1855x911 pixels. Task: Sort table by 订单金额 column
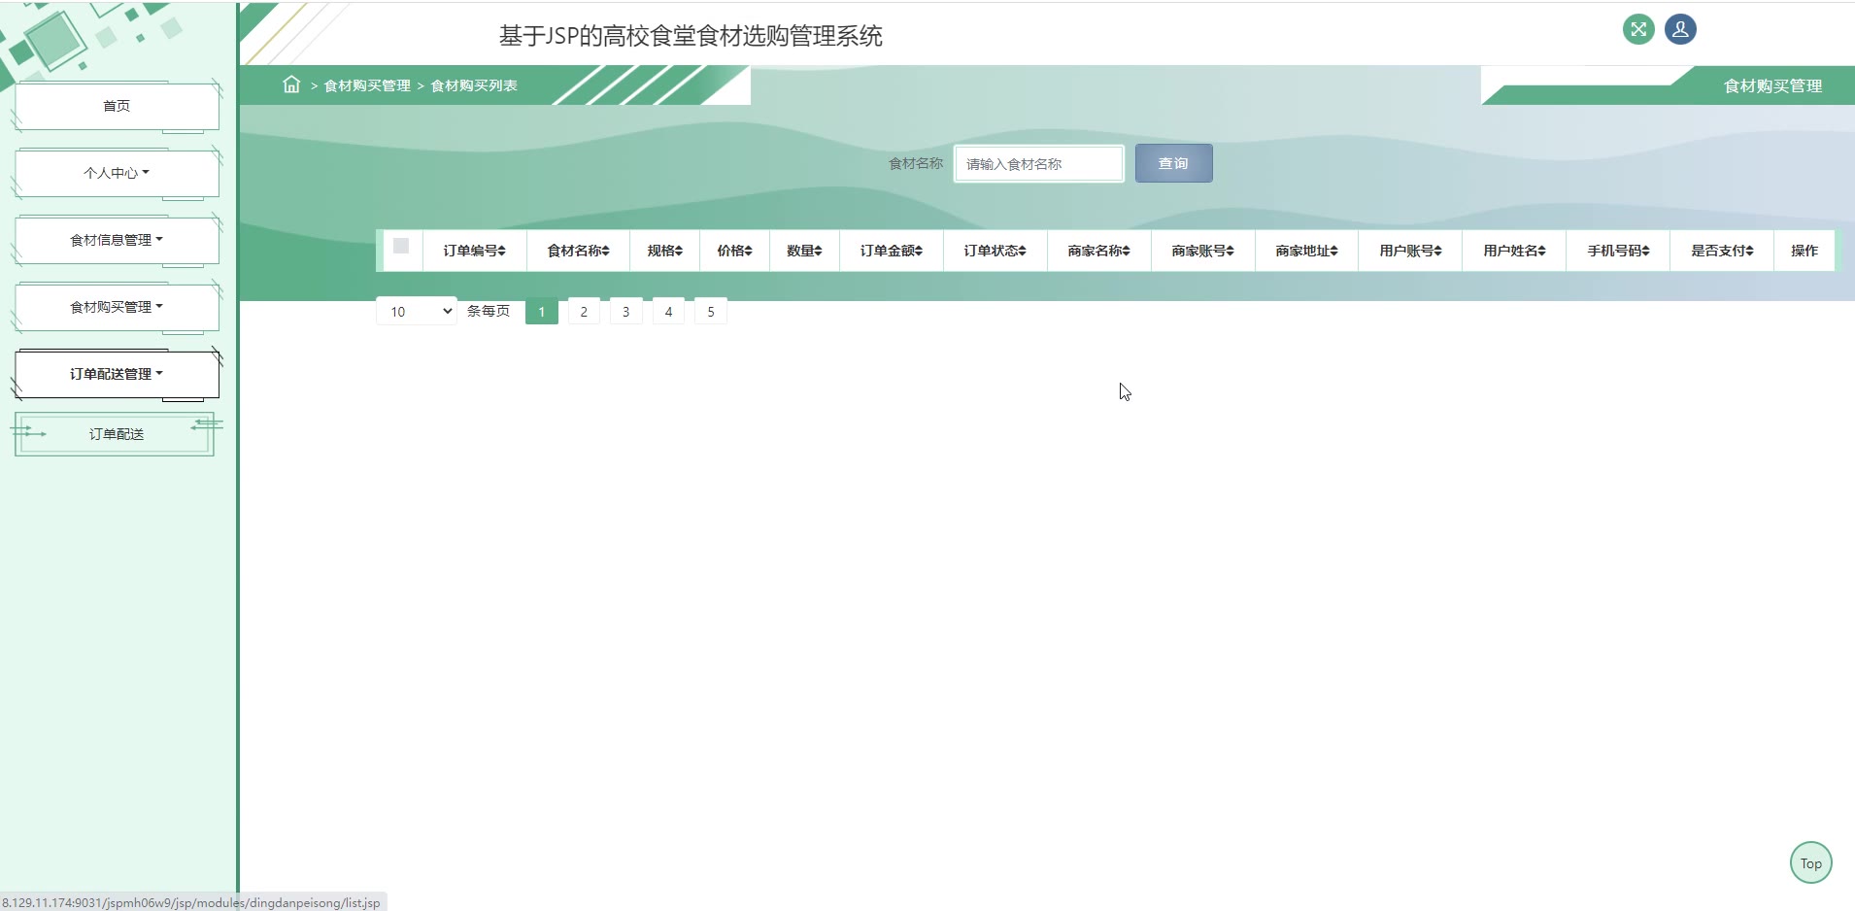click(892, 251)
